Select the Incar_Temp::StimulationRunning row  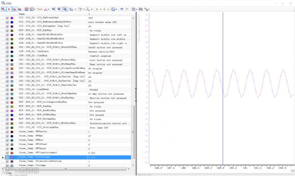(x=44, y=161)
